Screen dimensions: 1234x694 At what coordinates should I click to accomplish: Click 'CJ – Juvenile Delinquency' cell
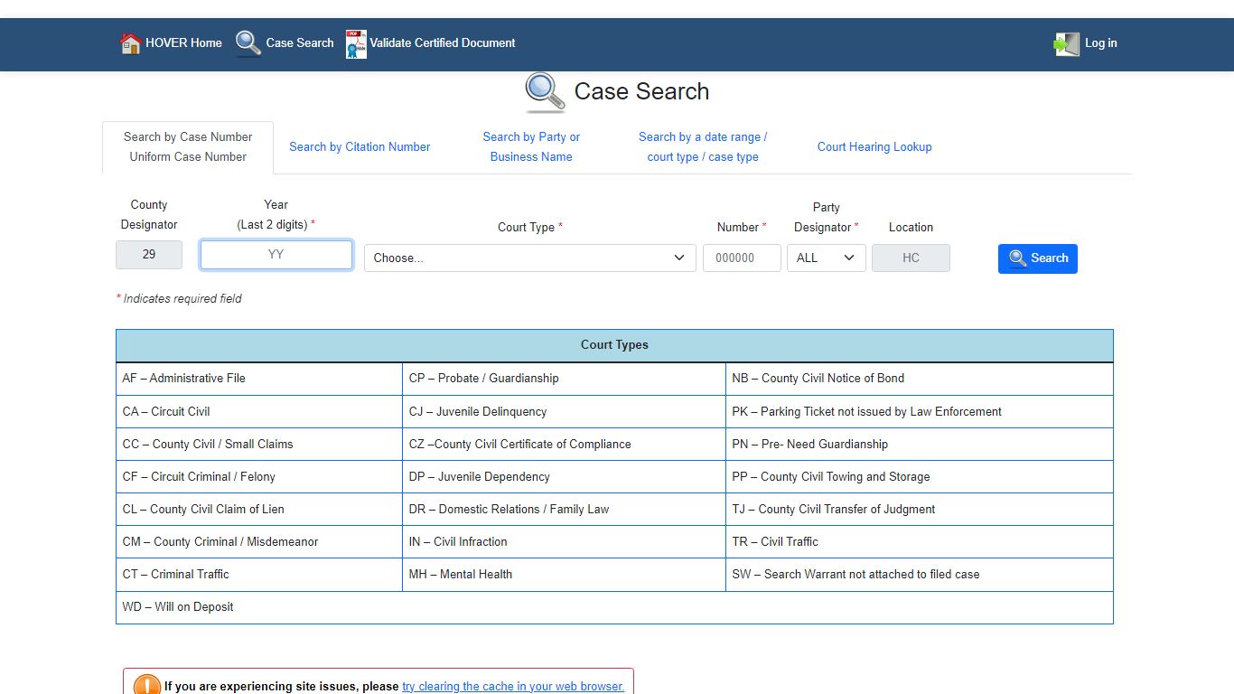[x=564, y=411]
